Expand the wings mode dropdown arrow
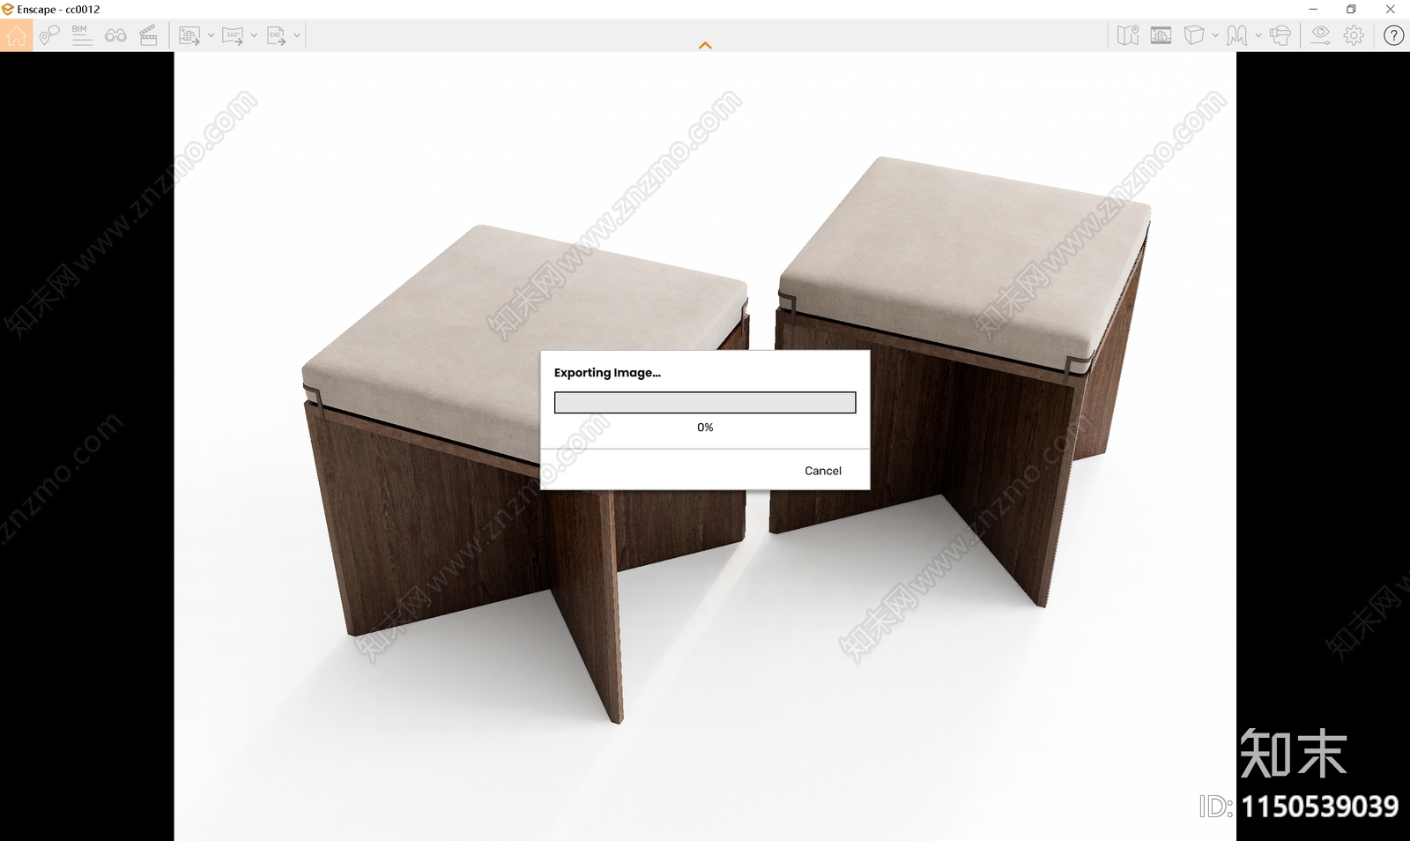This screenshot has height=841, width=1410. [1258, 35]
